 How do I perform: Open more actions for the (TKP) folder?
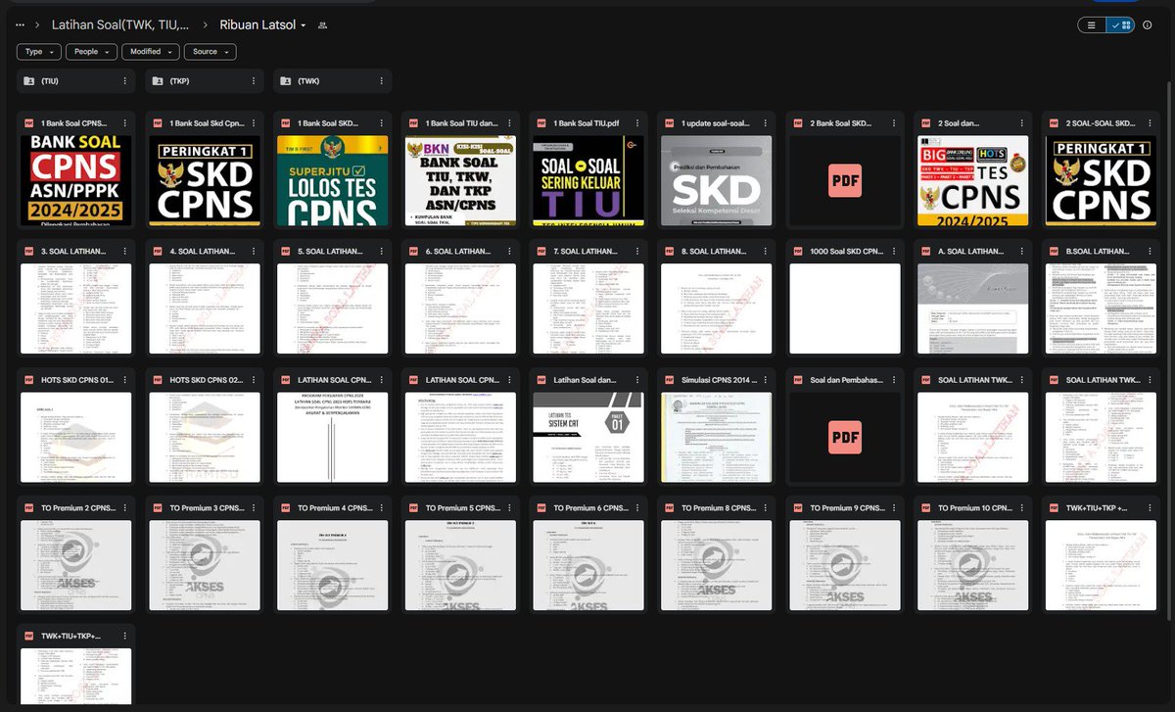click(253, 81)
